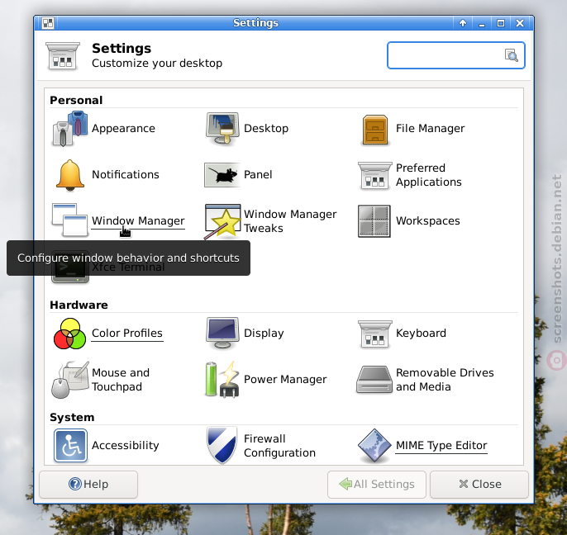The width and height of the screenshot is (567, 535).
Task: Open the Firewall Configuration shield icon
Action: pos(222,445)
